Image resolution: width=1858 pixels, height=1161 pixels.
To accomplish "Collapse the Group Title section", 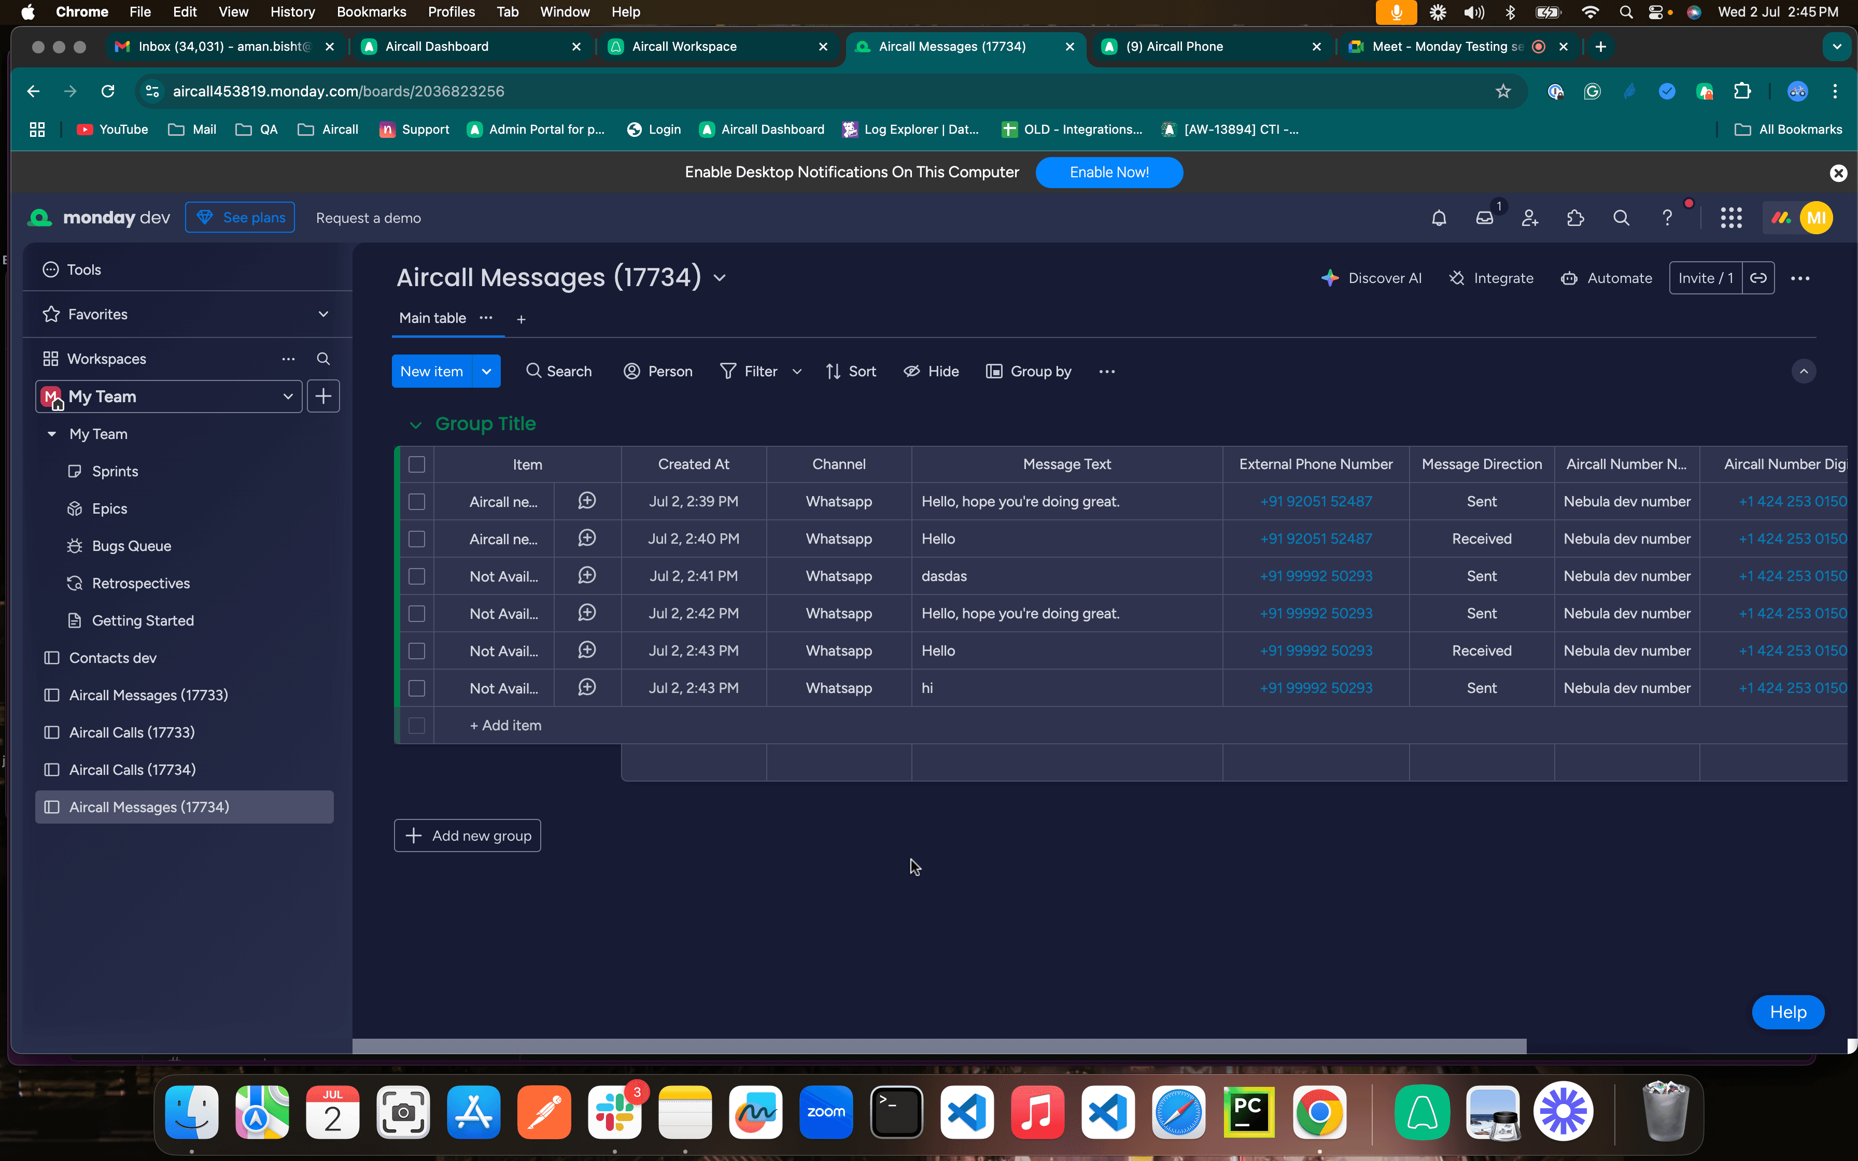I will click(x=415, y=424).
